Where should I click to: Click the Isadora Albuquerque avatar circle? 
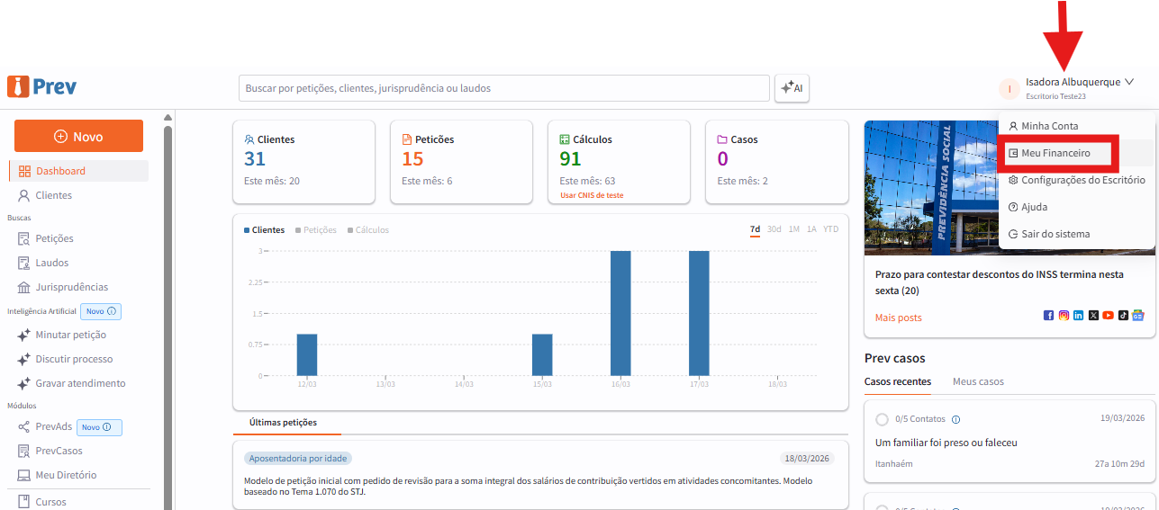point(1010,88)
